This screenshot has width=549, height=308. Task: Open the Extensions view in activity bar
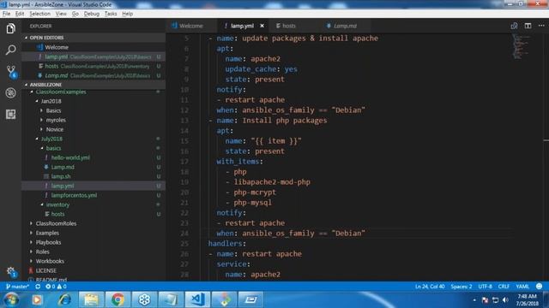pos(10,114)
